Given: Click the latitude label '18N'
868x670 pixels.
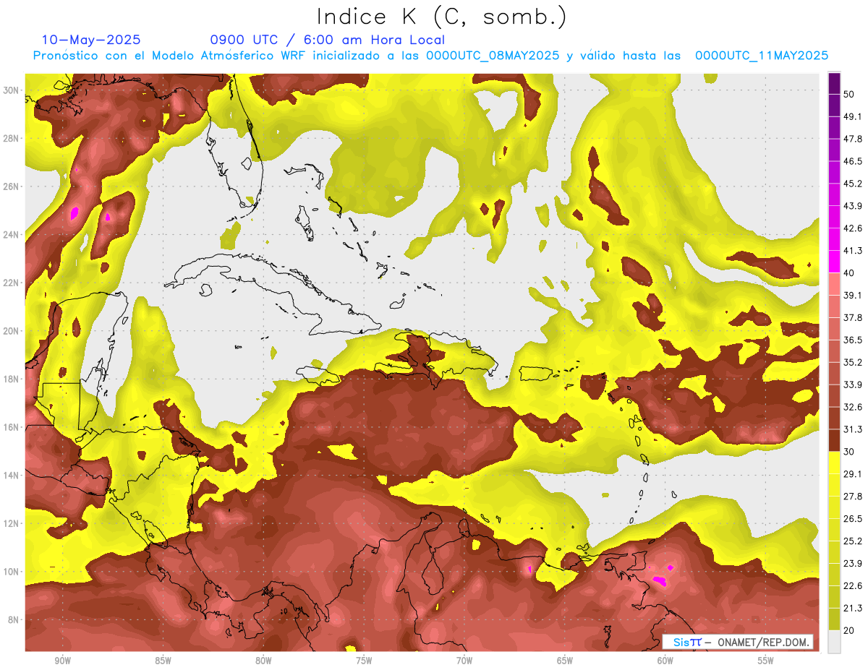Looking at the screenshot, I should (12, 379).
